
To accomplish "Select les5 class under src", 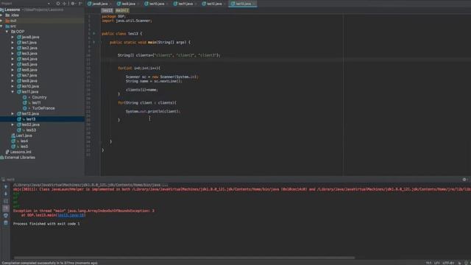I will 24,146.
